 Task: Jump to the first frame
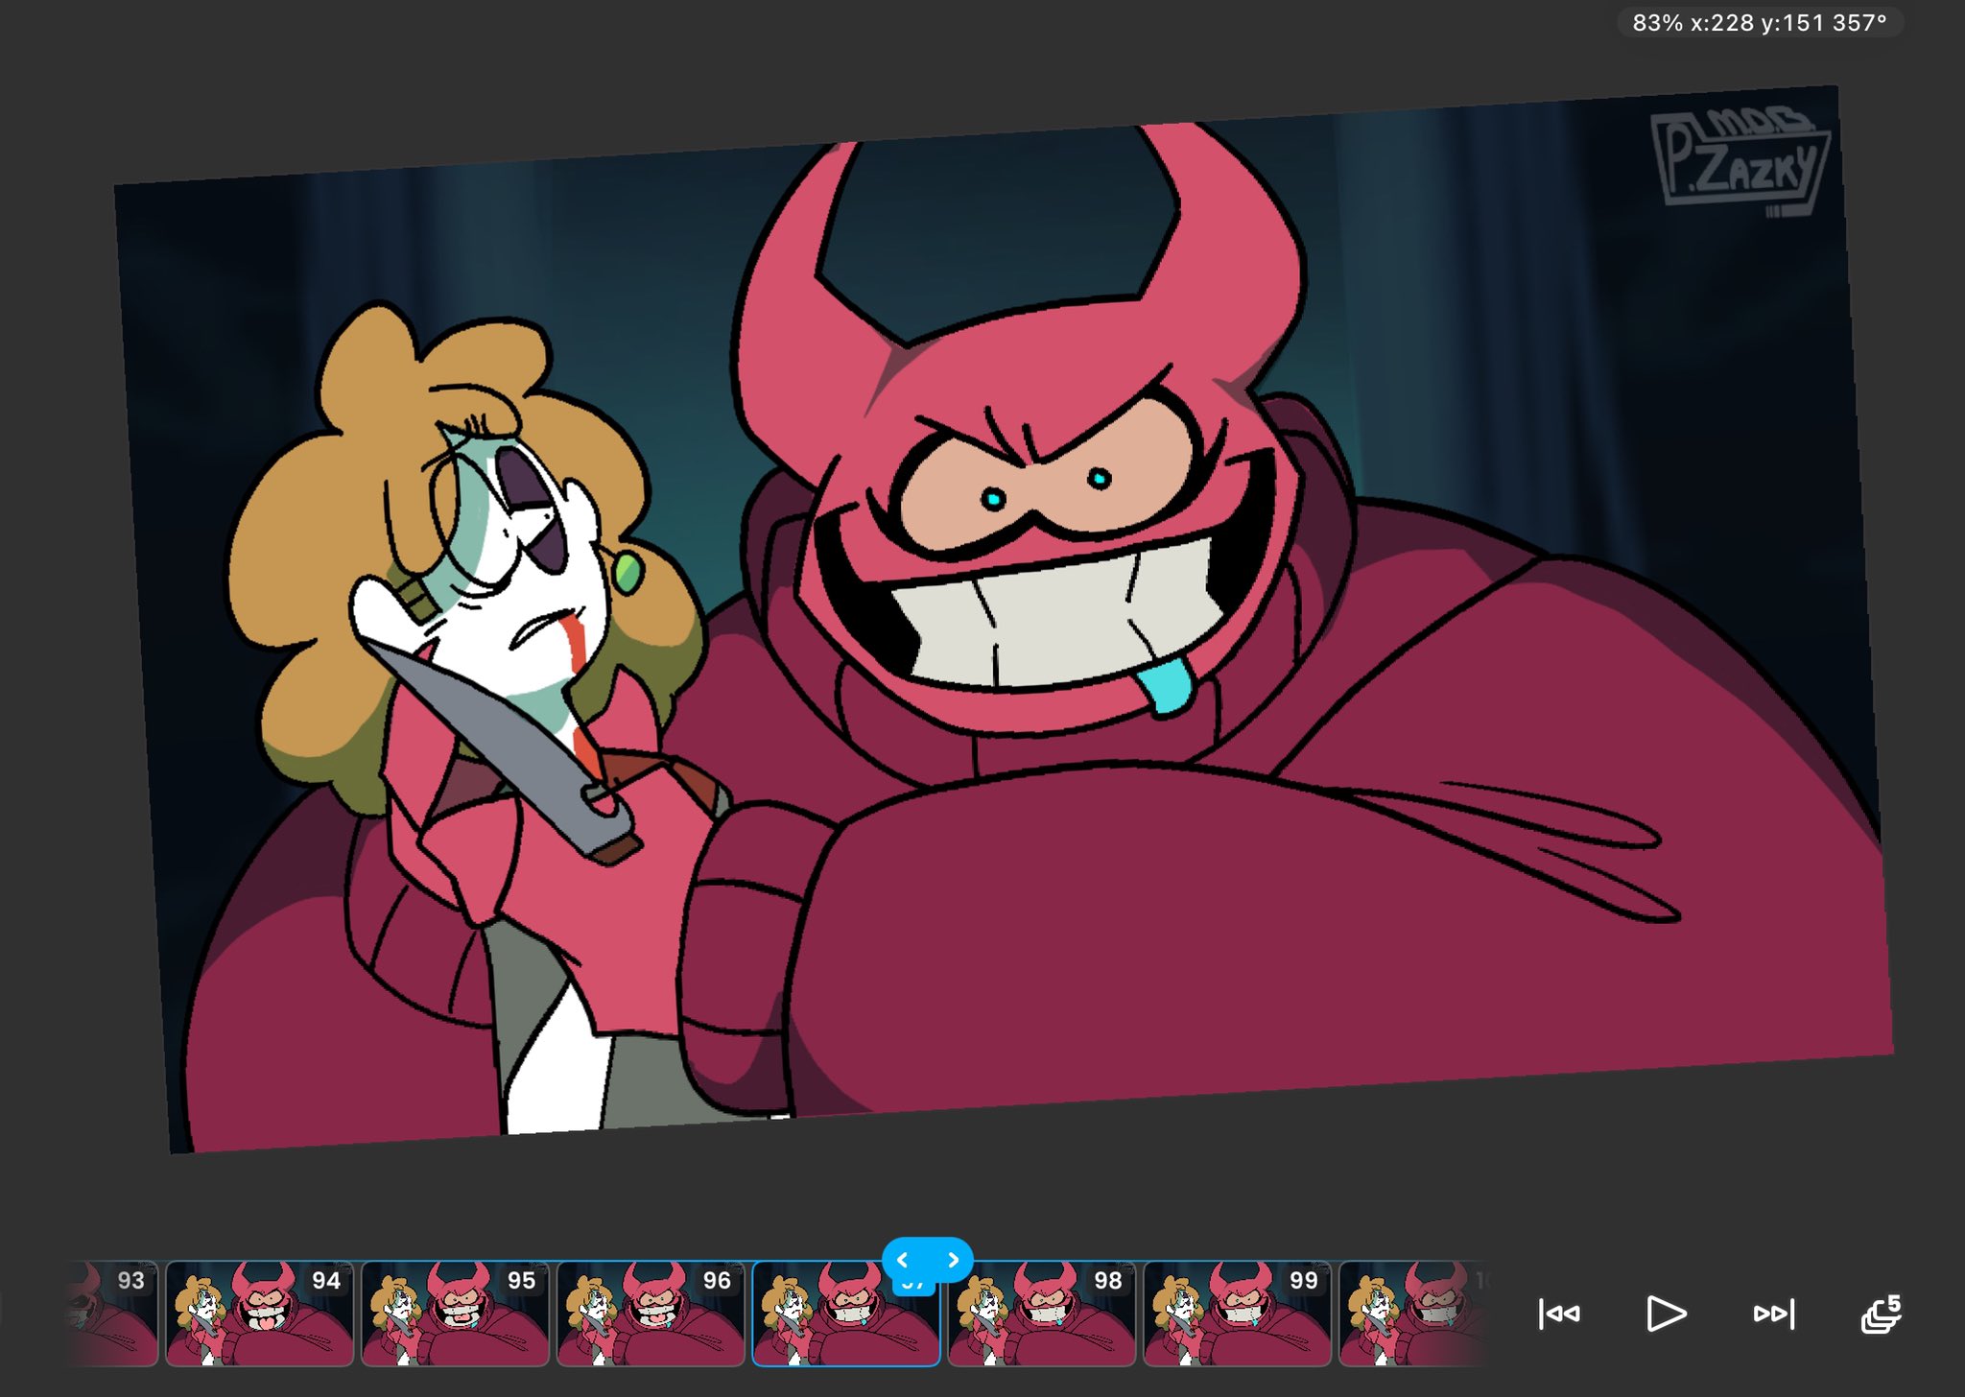(1559, 1314)
